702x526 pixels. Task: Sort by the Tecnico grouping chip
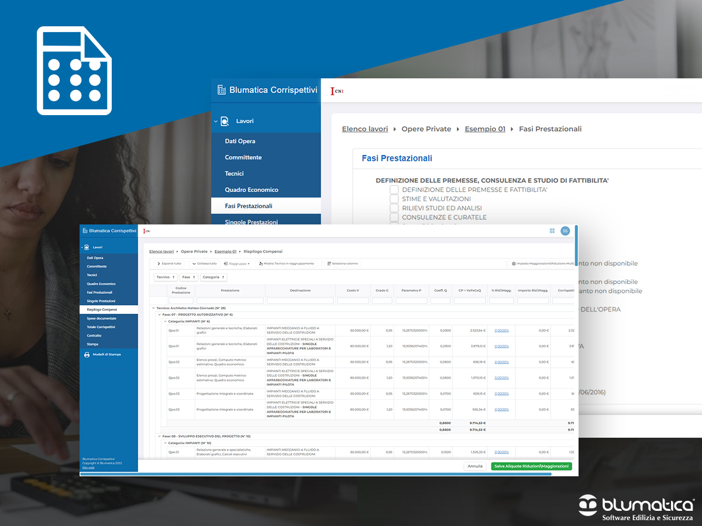(166, 277)
